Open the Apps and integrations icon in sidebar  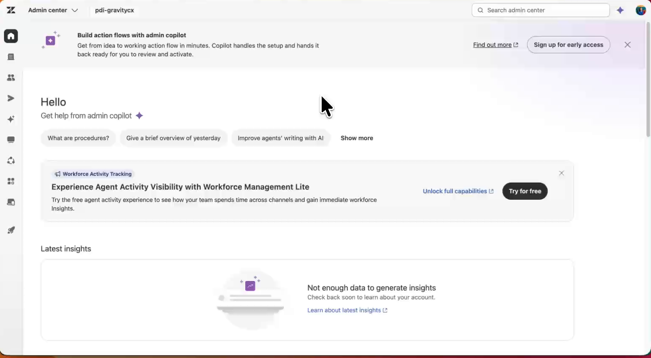pos(11,181)
